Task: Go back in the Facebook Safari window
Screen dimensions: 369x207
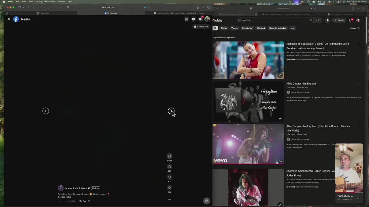Action: coord(28,7)
